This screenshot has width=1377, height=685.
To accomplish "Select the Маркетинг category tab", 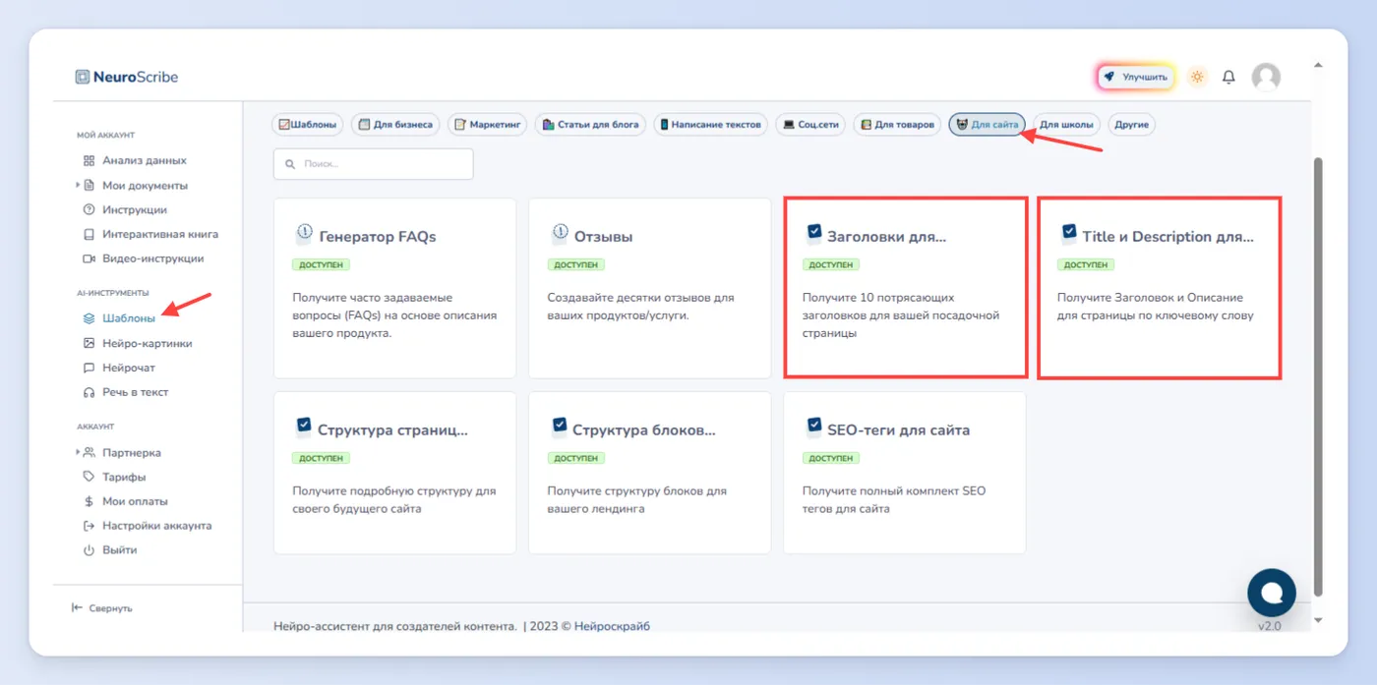I will pyautogui.click(x=488, y=125).
